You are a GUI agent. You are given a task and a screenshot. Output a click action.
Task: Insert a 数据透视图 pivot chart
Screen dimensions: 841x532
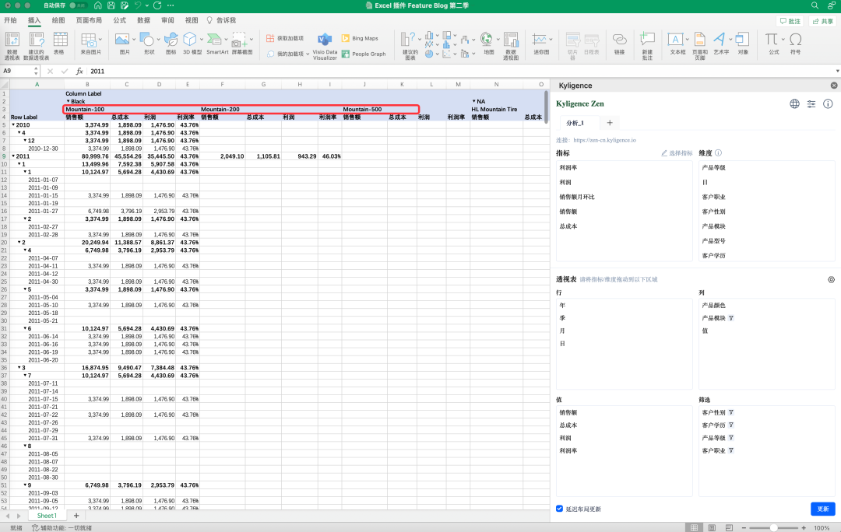pyautogui.click(x=511, y=46)
